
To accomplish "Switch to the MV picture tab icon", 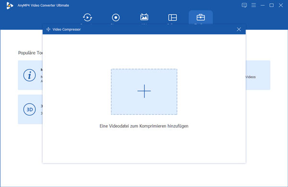I will [144, 17].
